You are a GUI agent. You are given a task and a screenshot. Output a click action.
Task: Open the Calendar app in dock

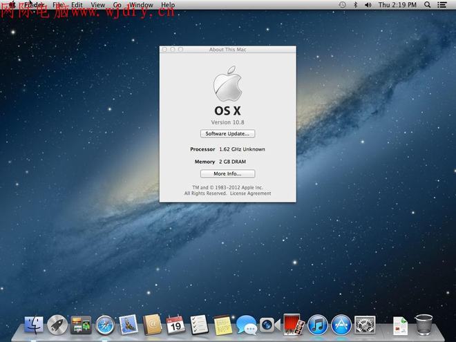click(x=175, y=324)
